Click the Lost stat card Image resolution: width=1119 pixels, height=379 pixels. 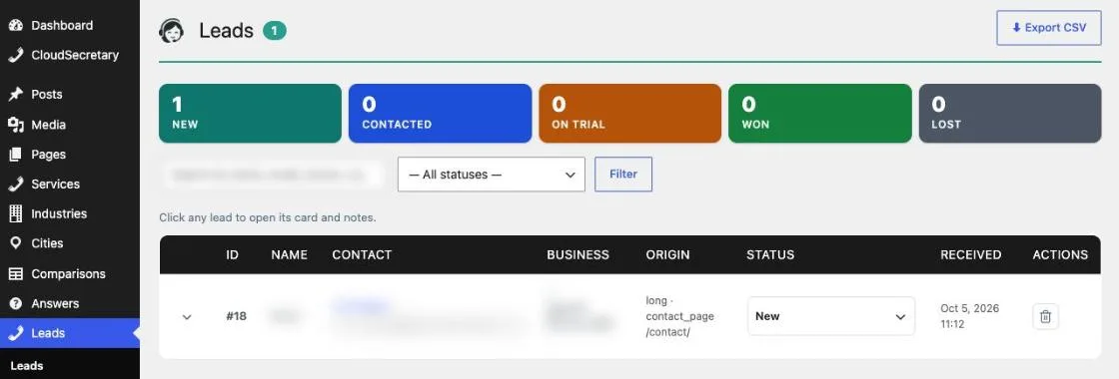pos(1010,114)
